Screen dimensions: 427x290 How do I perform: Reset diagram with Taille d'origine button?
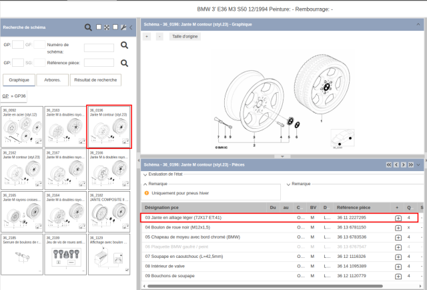pos(185,36)
